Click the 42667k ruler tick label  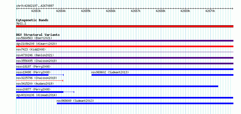tap(136, 11)
